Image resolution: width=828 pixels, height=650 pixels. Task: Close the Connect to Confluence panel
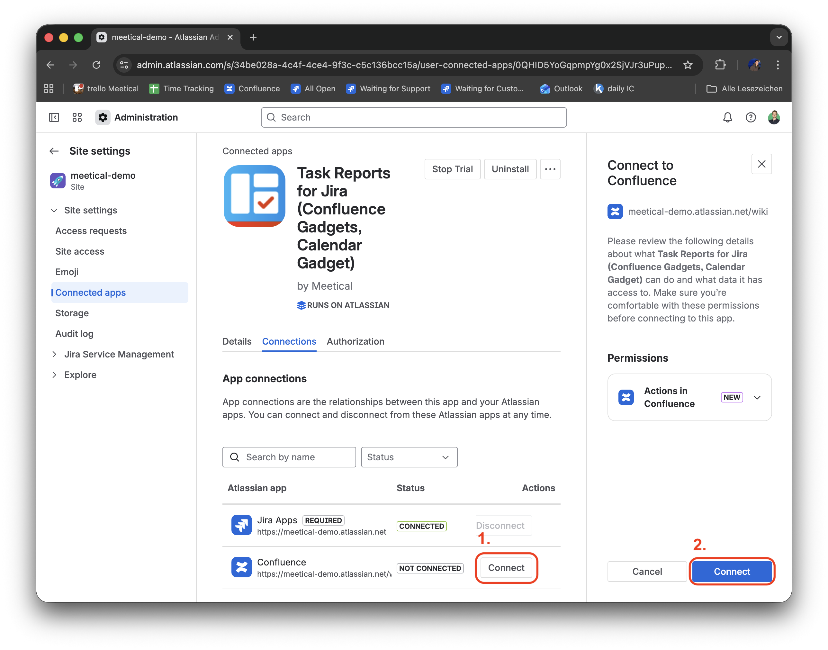(761, 164)
